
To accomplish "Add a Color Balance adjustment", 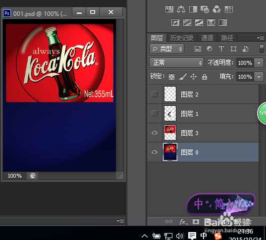I will tap(181, 9).
